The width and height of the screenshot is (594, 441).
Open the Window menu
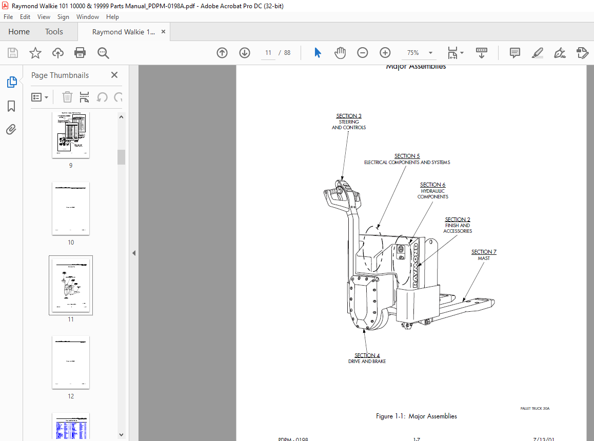88,17
